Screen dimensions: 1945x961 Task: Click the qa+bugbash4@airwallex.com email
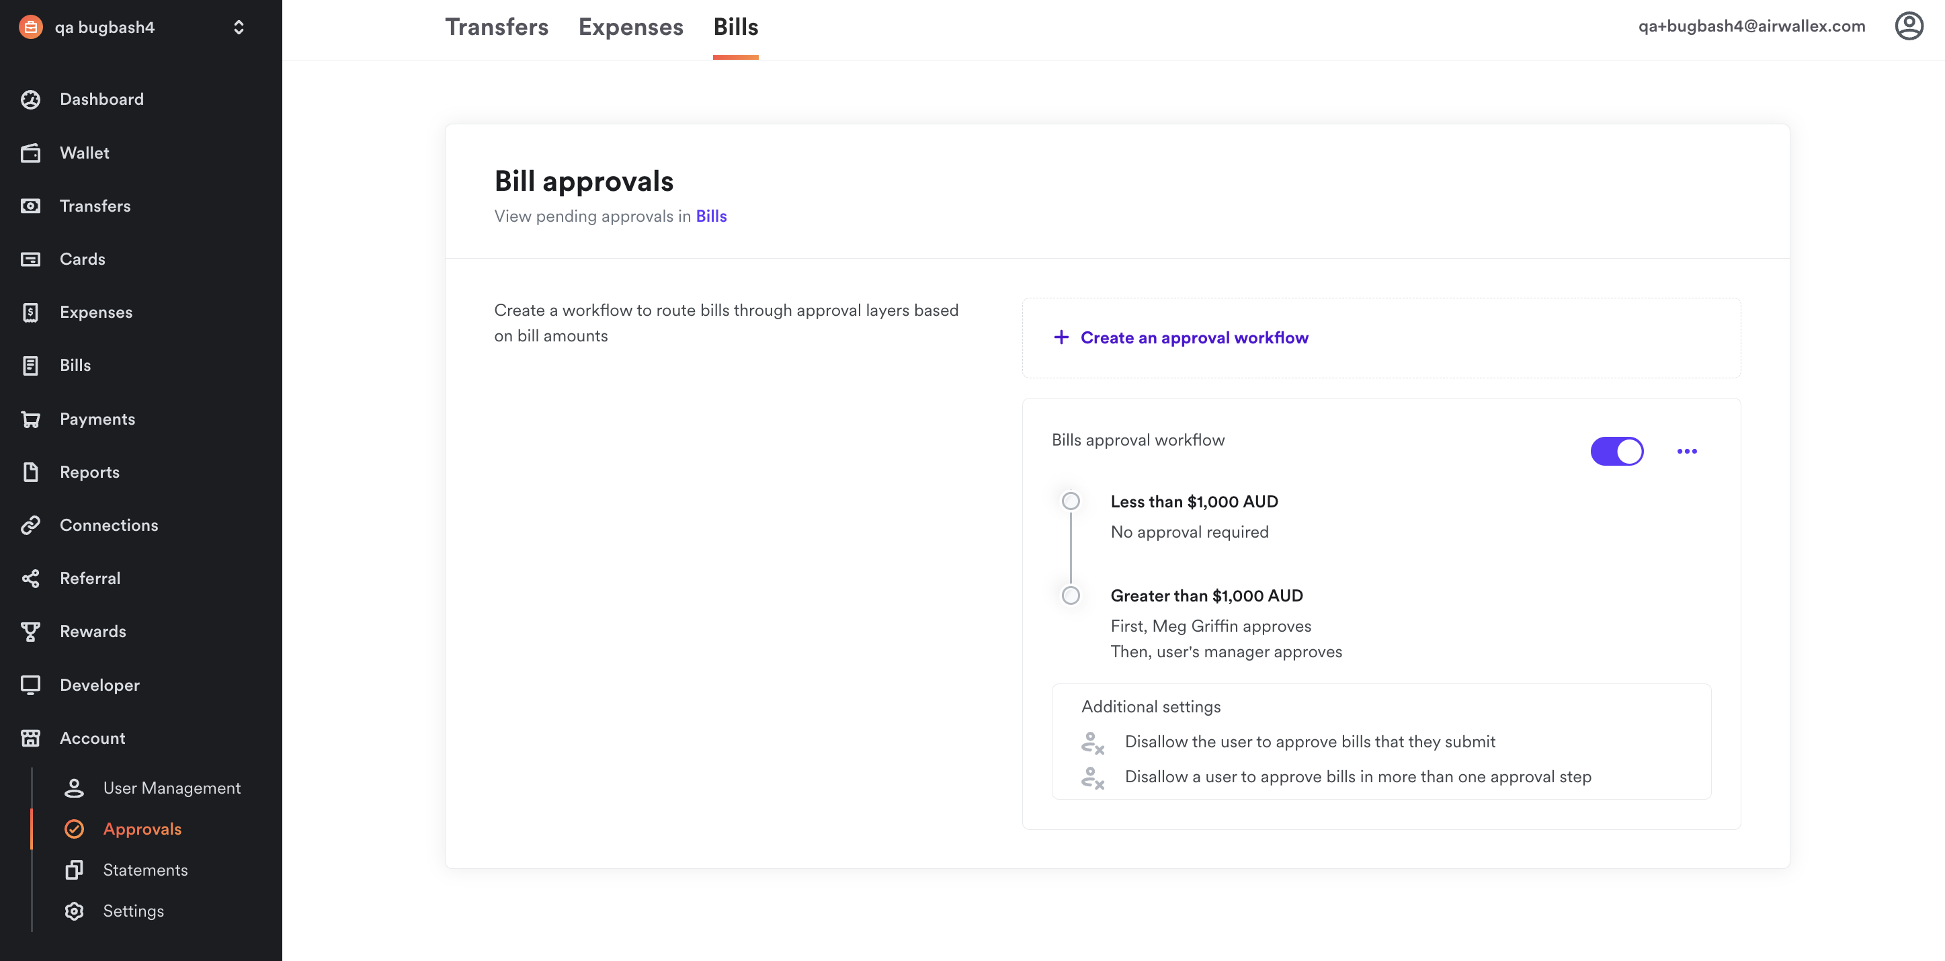[x=1751, y=26]
